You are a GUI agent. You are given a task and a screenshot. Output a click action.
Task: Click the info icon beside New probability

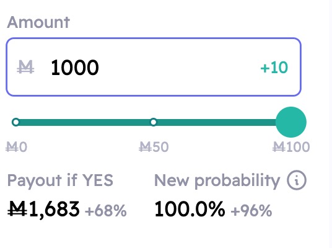(297, 180)
